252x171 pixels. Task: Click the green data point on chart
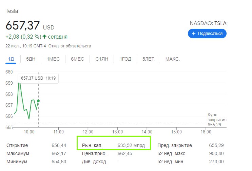click(x=38, y=101)
